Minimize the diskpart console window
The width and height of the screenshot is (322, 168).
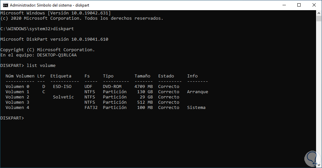click(x=284, y=5)
